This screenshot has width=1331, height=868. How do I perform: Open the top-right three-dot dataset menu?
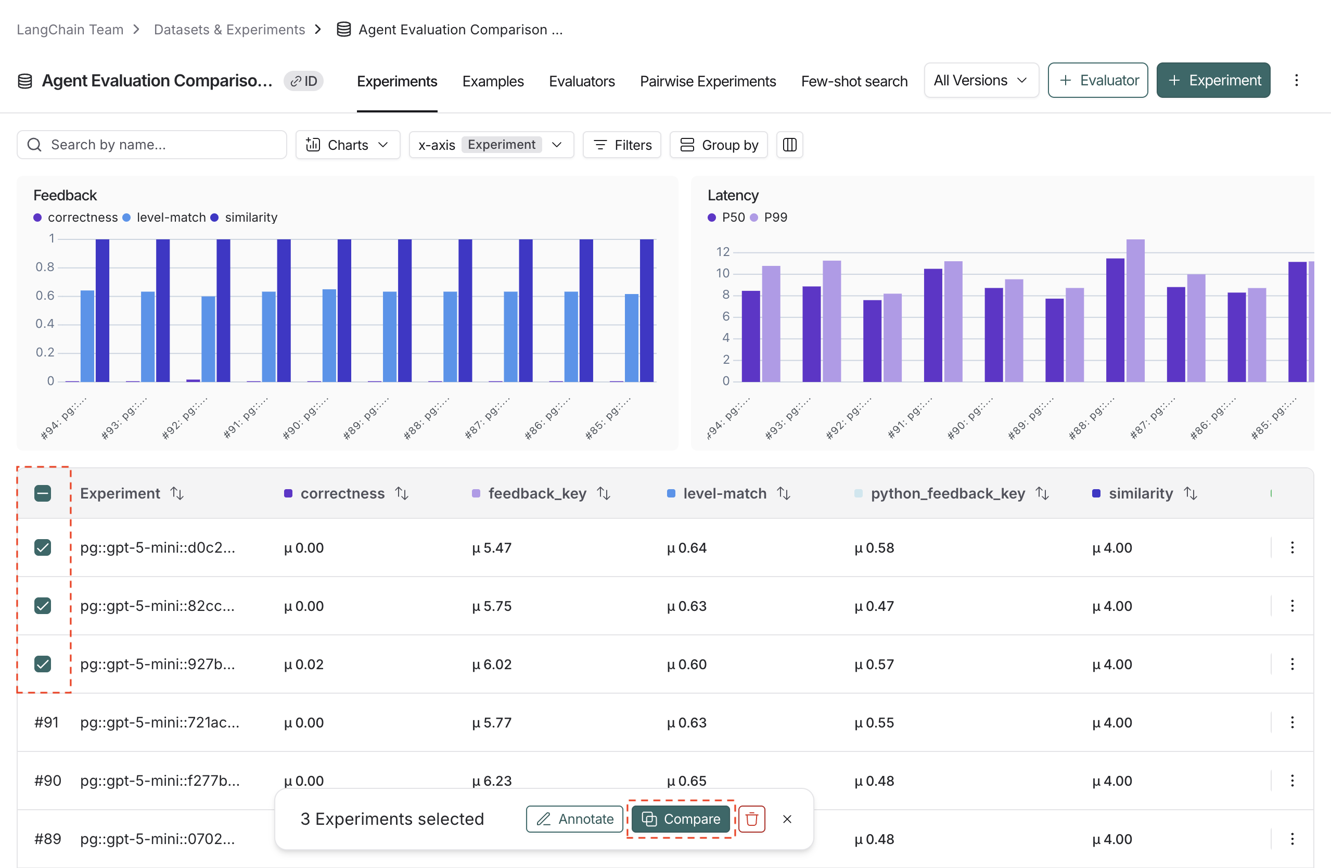pos(1296,81)
